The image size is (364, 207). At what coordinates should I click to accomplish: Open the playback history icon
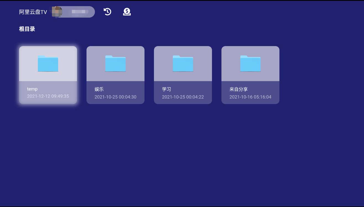[x=107, y=12]
